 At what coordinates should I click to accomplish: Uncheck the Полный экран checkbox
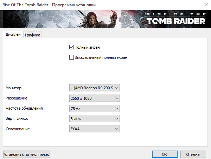[x=71, y=47]
